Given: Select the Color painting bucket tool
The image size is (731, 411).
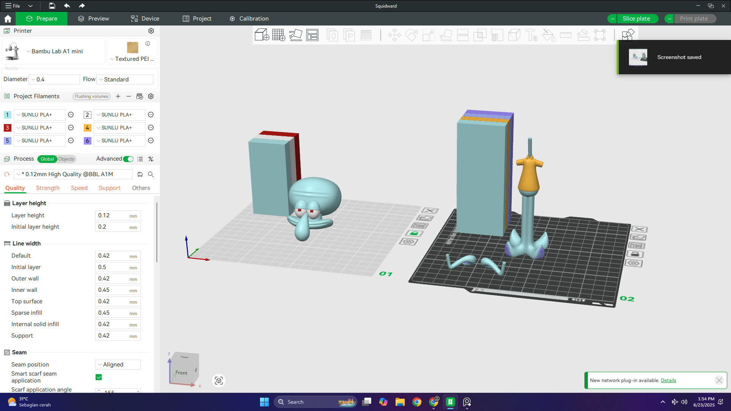Looking at the screenshot, I should (x=548, y=35).
